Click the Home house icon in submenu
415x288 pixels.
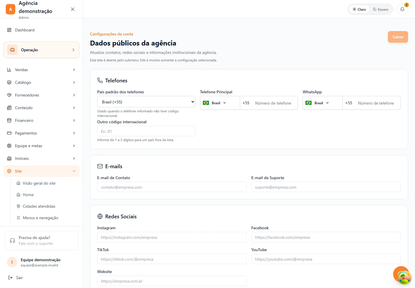[x=18, y=195]
